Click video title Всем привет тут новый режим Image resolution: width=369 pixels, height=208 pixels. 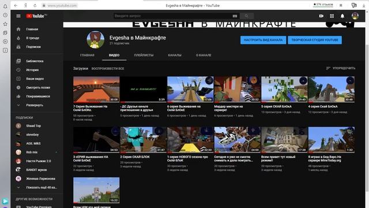pyautogui.click(x=278, y=158)
